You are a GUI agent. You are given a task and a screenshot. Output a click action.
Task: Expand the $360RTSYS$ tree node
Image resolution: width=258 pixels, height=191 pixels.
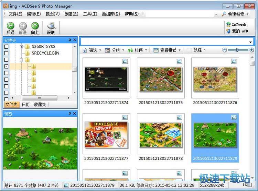21,46
